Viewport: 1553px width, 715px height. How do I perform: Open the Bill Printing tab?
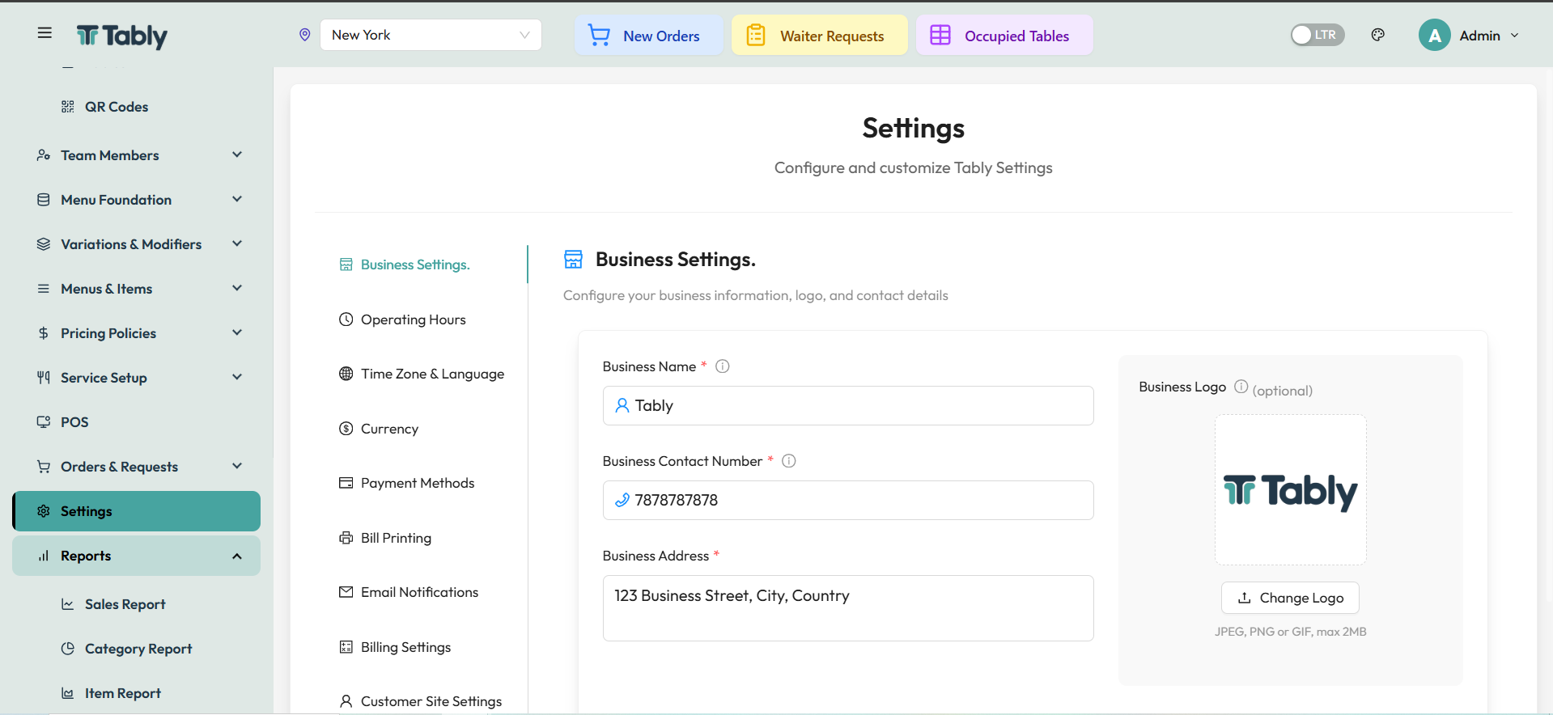[422, 538]
